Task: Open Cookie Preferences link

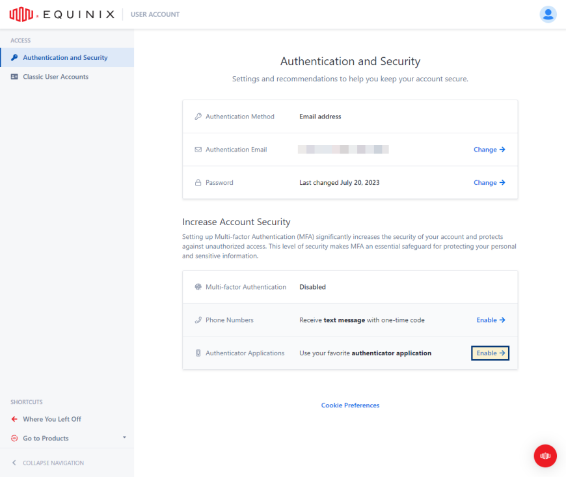Action: (x=350, y=405)
